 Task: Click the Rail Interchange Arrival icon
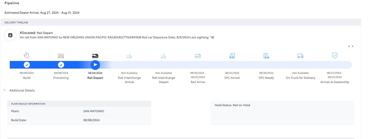tap(129, 56)
